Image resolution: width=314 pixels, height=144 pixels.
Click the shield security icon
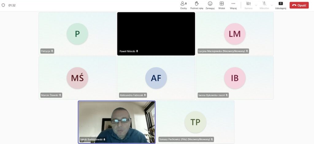click(x=3, y=5)
